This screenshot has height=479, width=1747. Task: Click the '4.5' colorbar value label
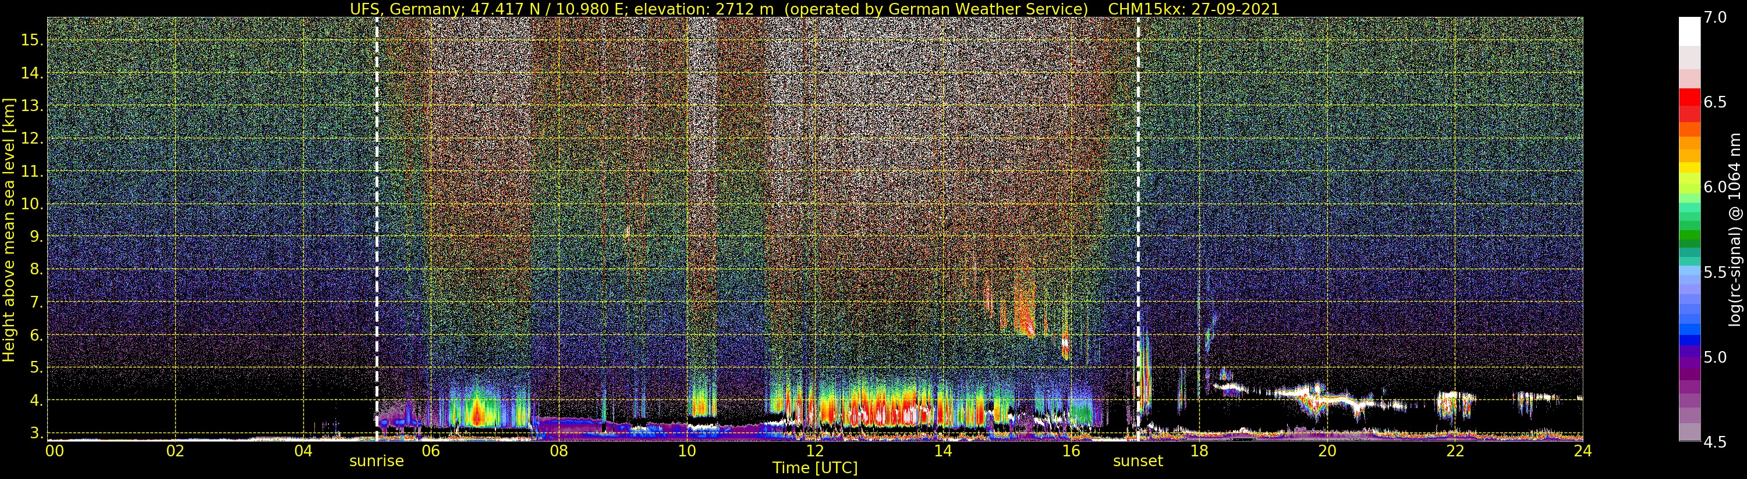point(1715,442)
